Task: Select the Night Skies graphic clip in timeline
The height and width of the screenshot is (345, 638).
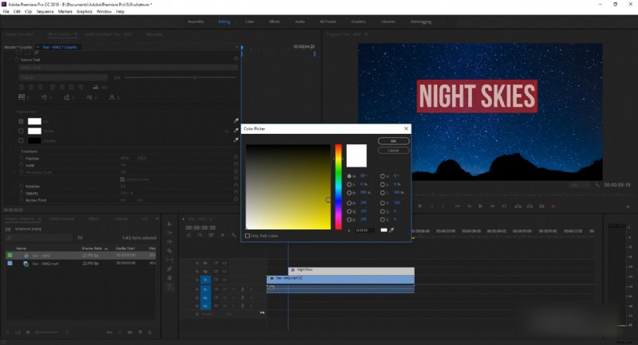Action: coord(352,271)
